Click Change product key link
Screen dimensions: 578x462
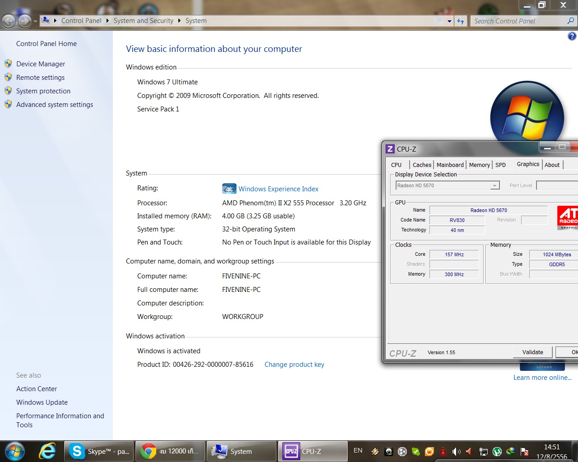294,365
